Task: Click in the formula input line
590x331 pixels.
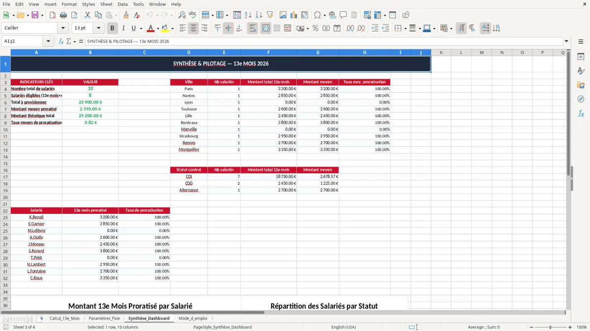Action: coord(324,41)
